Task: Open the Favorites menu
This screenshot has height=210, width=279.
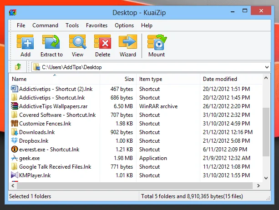Action: coord(96,25)
